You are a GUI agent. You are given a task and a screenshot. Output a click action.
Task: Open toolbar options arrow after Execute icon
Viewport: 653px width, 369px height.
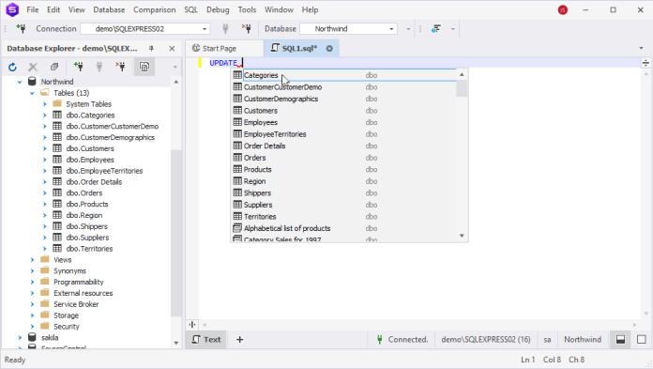(x=452, y=29)
